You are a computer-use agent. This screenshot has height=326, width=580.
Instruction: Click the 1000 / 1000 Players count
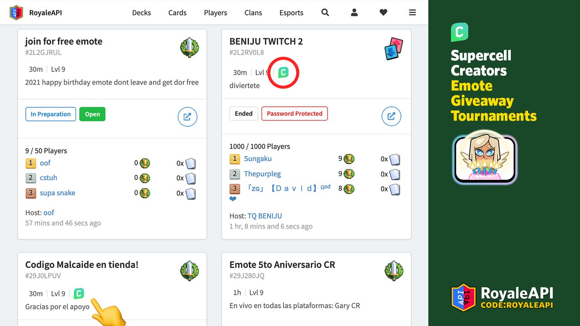[x=260, y=146]
